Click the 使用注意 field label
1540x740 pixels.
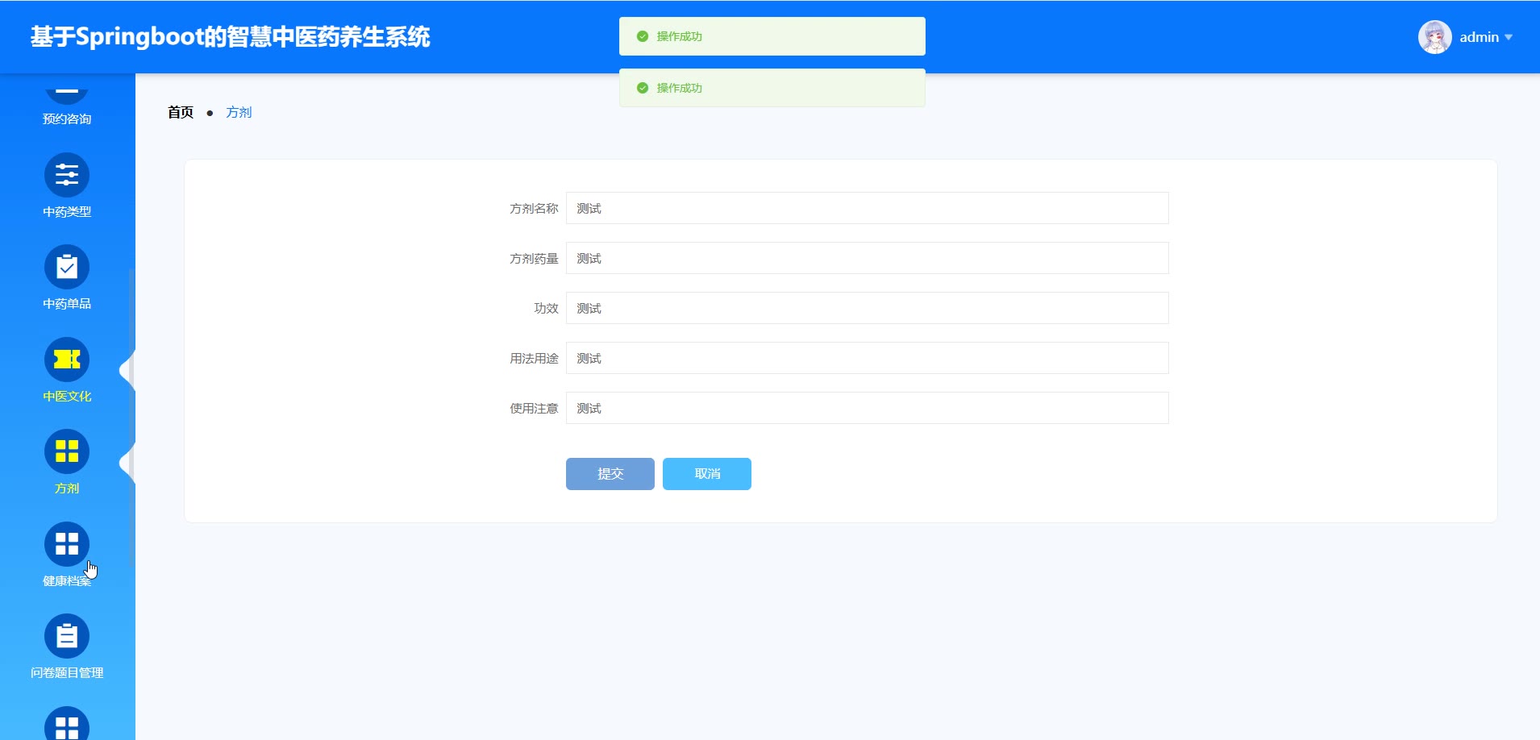tap(534, 409)
